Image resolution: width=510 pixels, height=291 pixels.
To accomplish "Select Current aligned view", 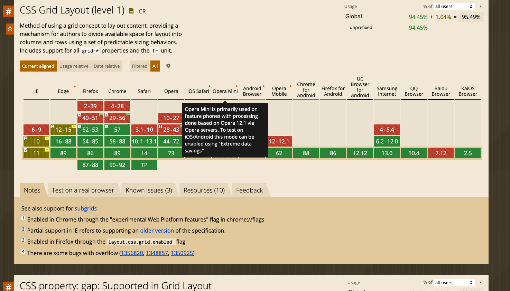I will [38, 66].
